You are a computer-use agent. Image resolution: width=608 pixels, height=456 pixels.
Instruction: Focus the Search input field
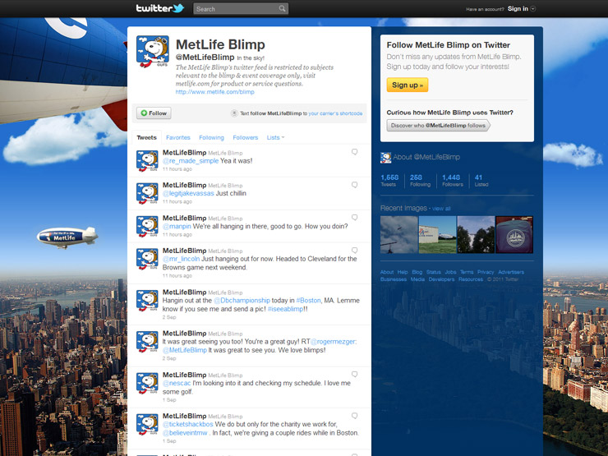(241, 8)
